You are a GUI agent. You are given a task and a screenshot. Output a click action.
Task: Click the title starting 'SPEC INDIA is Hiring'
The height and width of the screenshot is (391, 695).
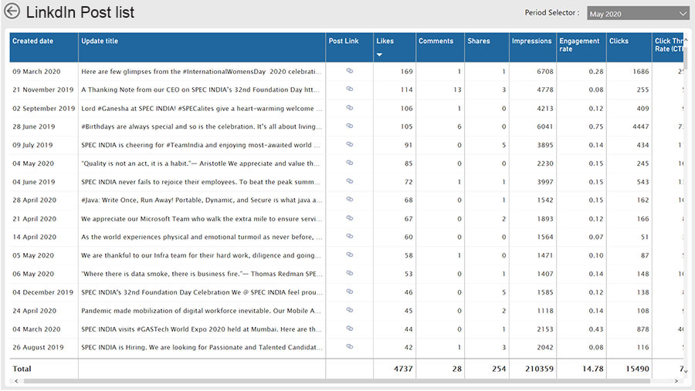pos(202,347)
